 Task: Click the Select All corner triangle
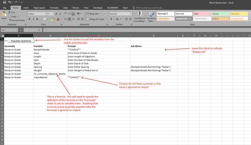2,36
